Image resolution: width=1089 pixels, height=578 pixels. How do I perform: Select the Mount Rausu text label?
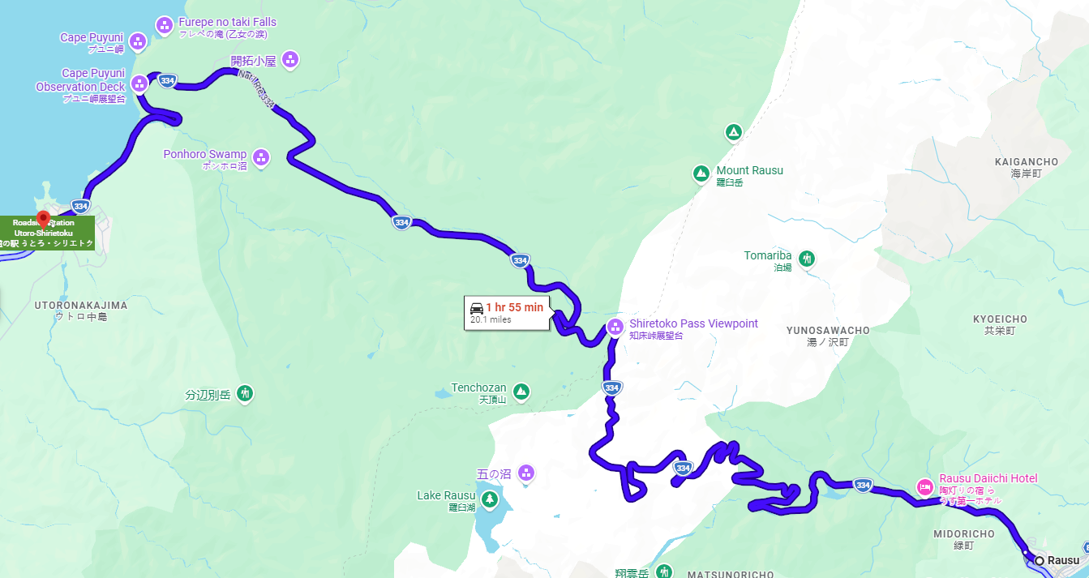tap(749, 170)
